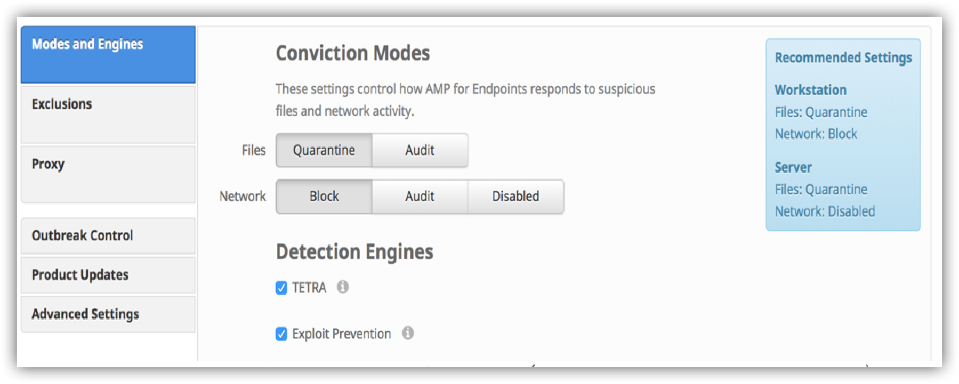Screen dimensions: 959x384
Task: Switch to the Proxy tab
Action: pyautogui.click(x=108, y=174)
